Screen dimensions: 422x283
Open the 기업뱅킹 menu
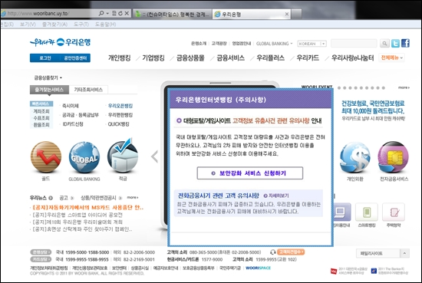click(x=153, y=58)
